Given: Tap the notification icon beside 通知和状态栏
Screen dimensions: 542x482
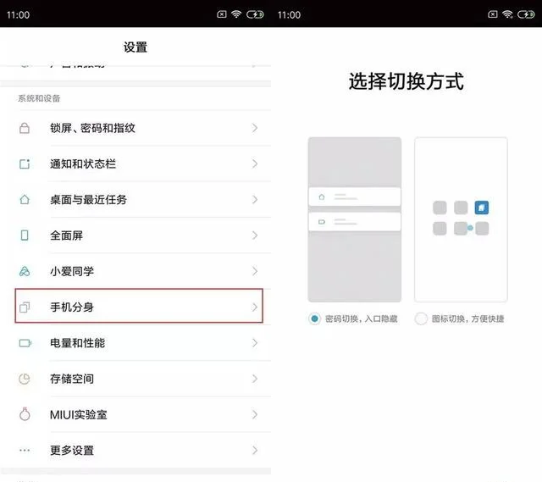Looking at the screenshot, I should 25,163.
